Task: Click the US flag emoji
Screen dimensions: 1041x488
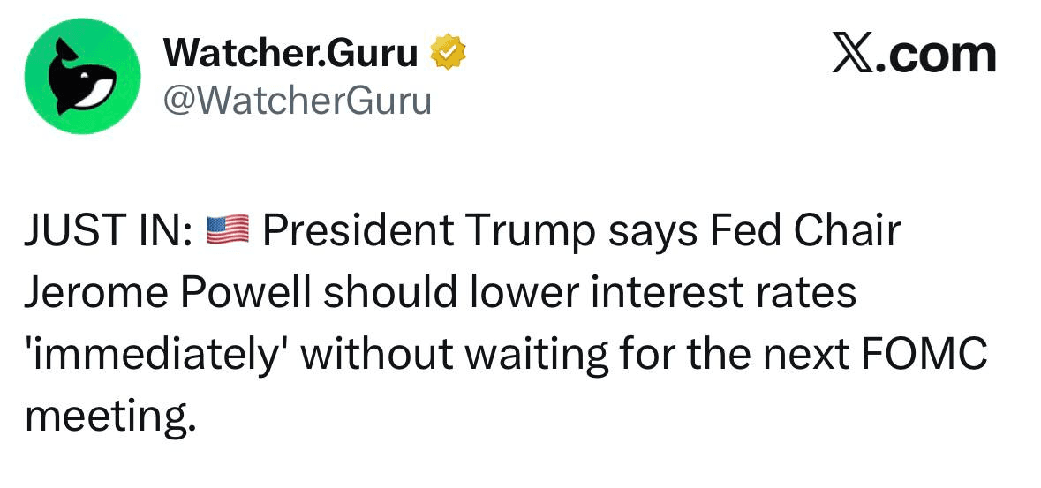Action: 229,232
